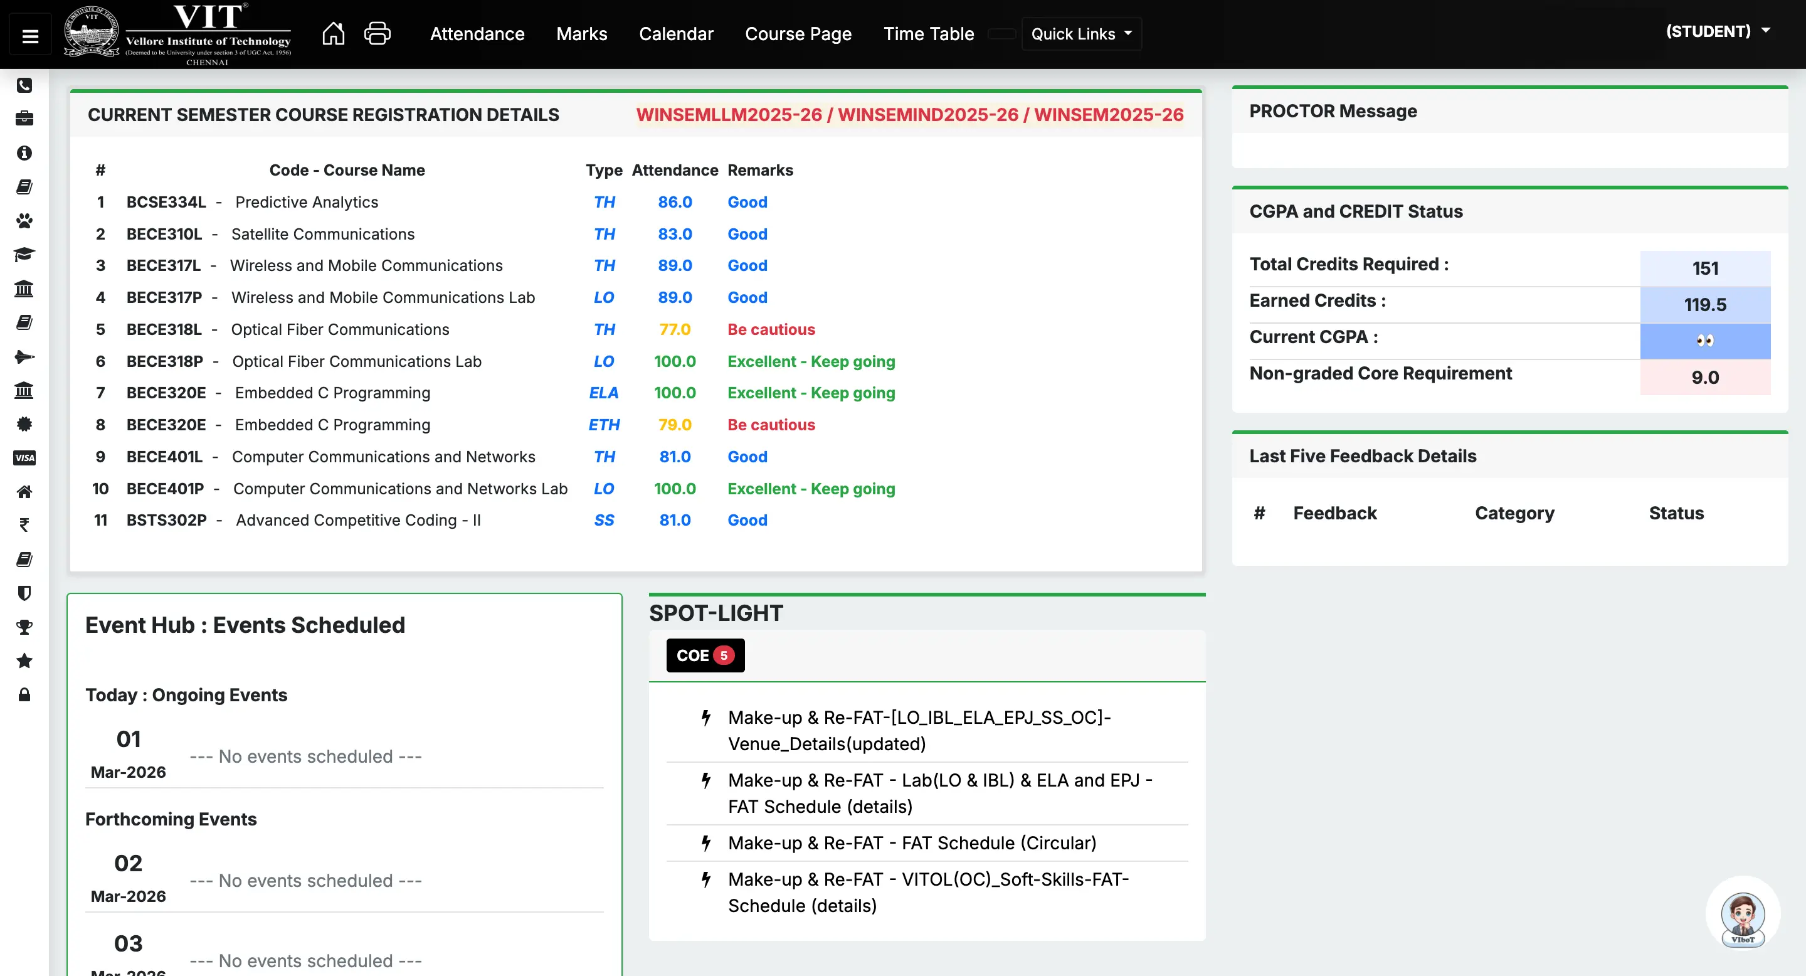Click the rupee symbol sidebar icon

pos(24,525)
